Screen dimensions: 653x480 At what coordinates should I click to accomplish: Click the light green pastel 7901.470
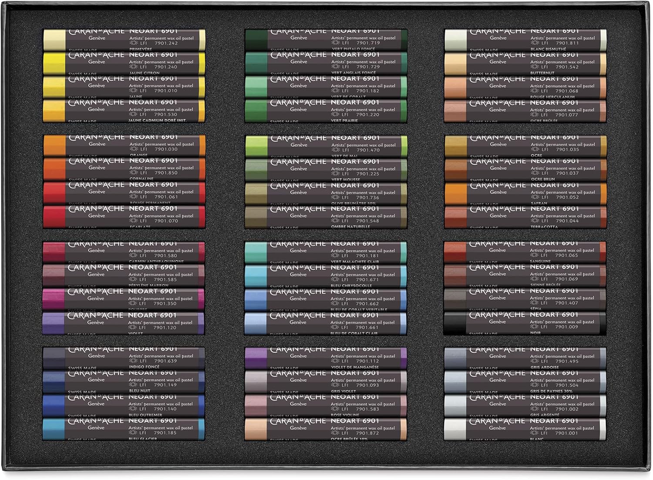point(326,146)
